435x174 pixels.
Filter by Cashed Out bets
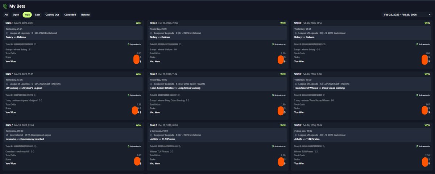tap(52, 15)
